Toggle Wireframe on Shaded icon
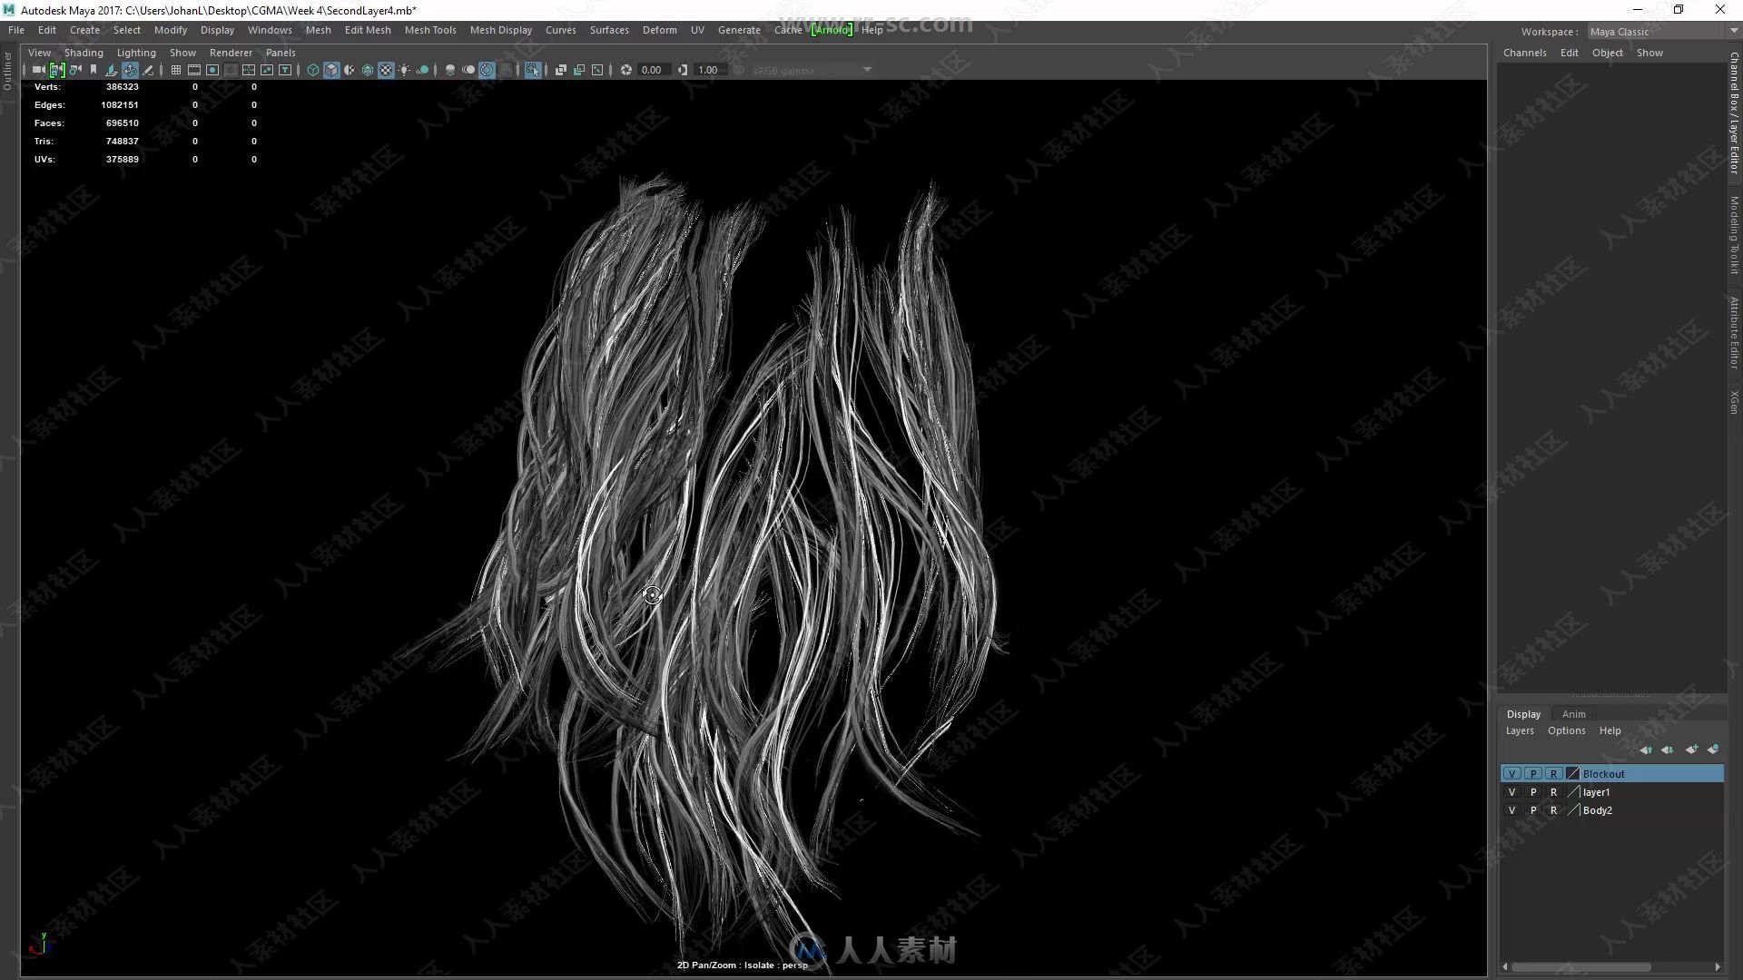 [x=368, y=70]
